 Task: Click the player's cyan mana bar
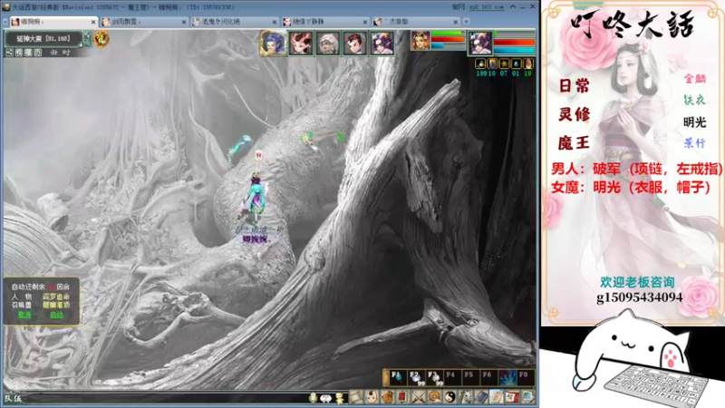(514, 50)
